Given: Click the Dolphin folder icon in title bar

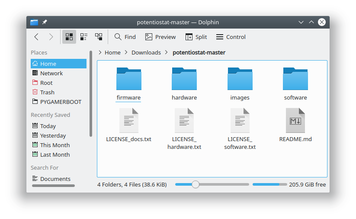Looking at the screenshot, I should [x=34, y=22].
